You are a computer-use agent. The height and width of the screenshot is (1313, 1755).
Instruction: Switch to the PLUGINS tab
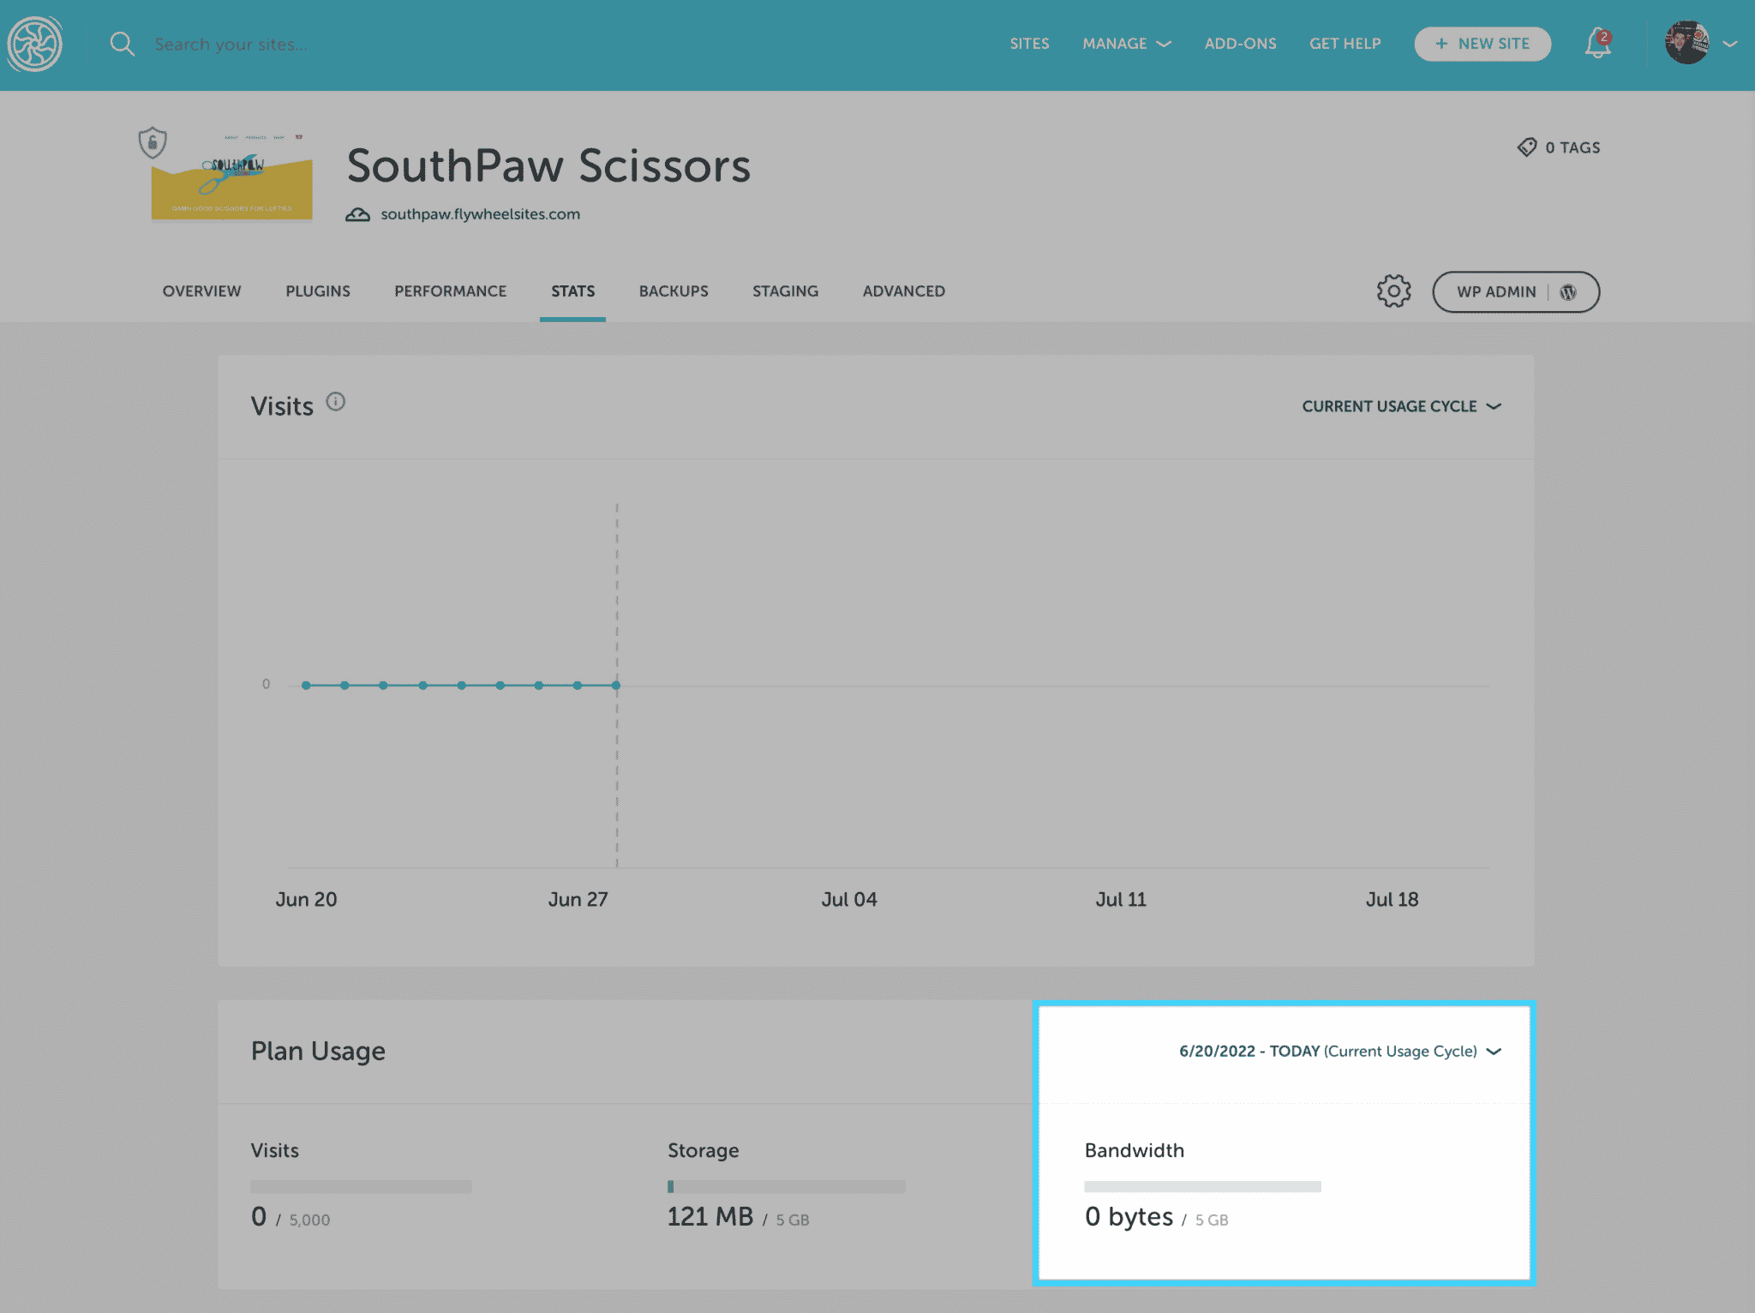click(x=318, y=291)
